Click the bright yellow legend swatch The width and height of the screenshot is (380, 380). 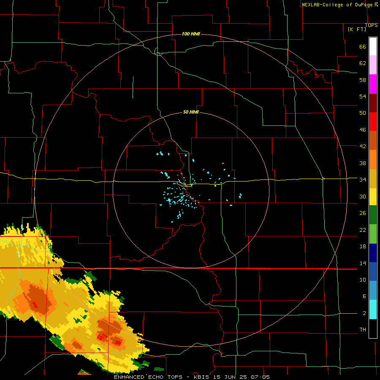(x=373, y=197)
